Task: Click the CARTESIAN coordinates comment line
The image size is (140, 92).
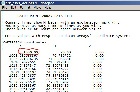Action: 25,42
